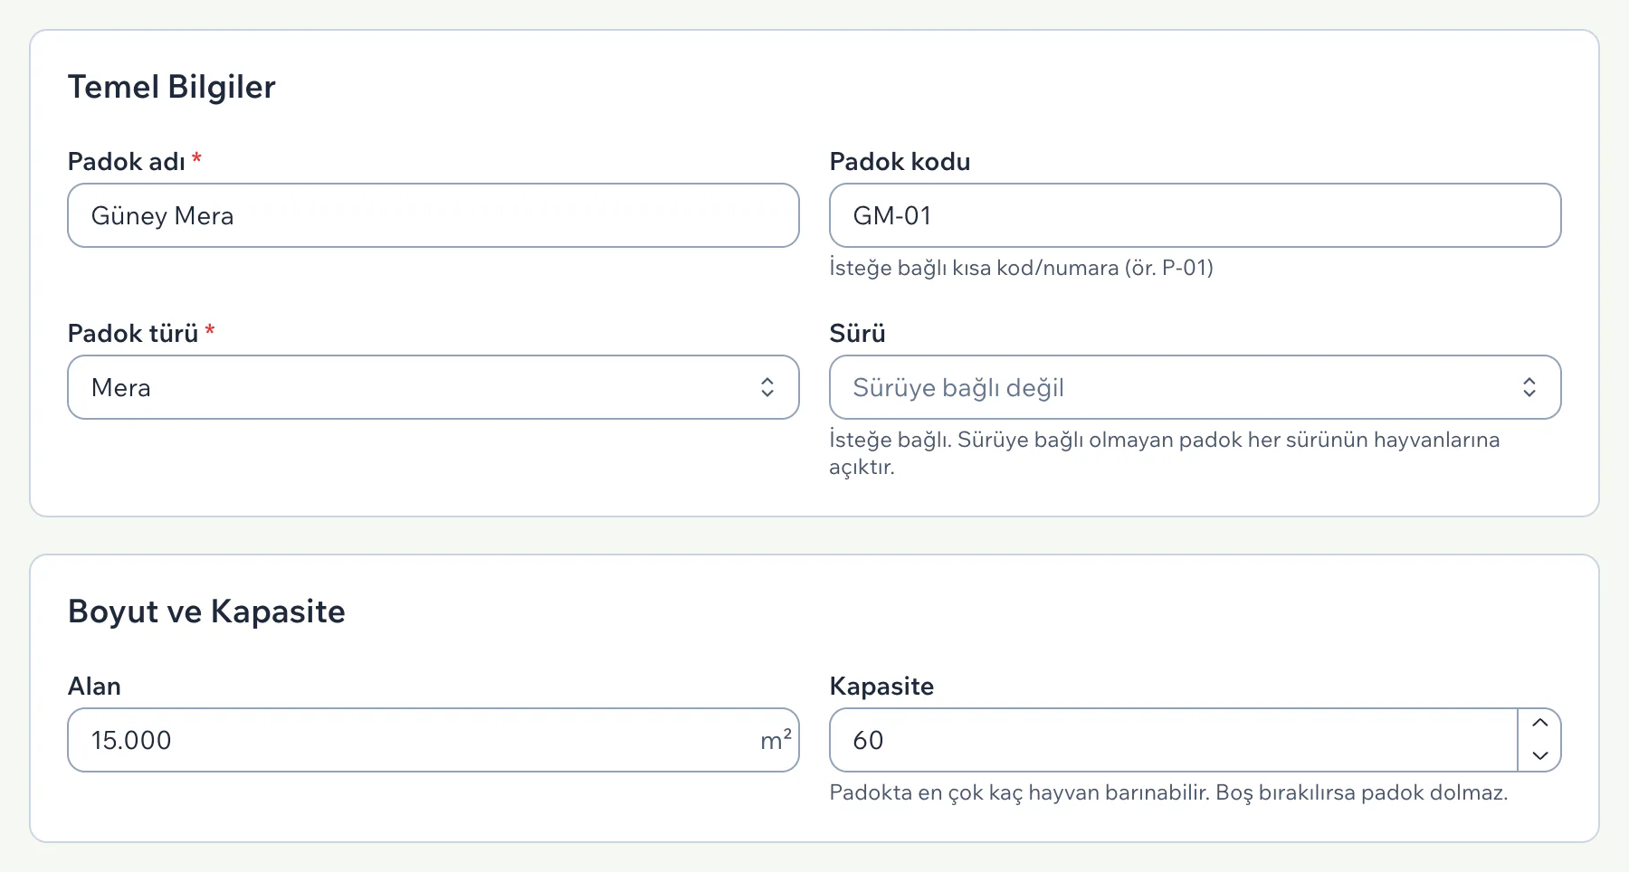Viewport: 1629px width, 872px height.
Task: Decrease Kapasite with the down arrow
Action: pyautogui.click(x=1539, y=755)
